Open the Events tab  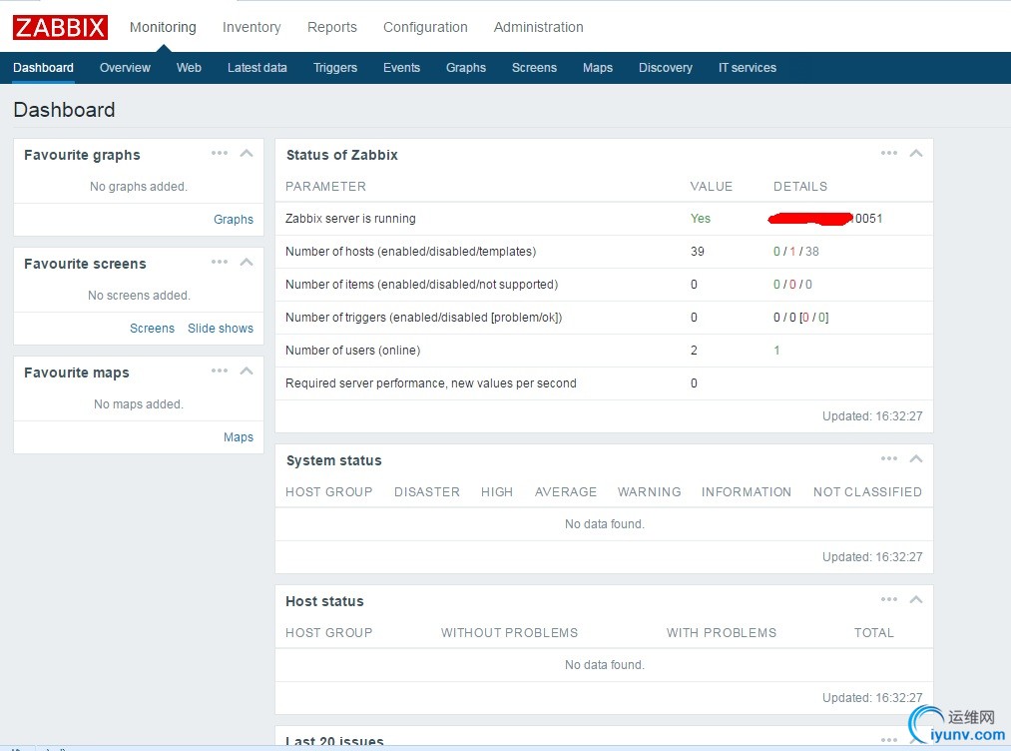pos(401,68)
